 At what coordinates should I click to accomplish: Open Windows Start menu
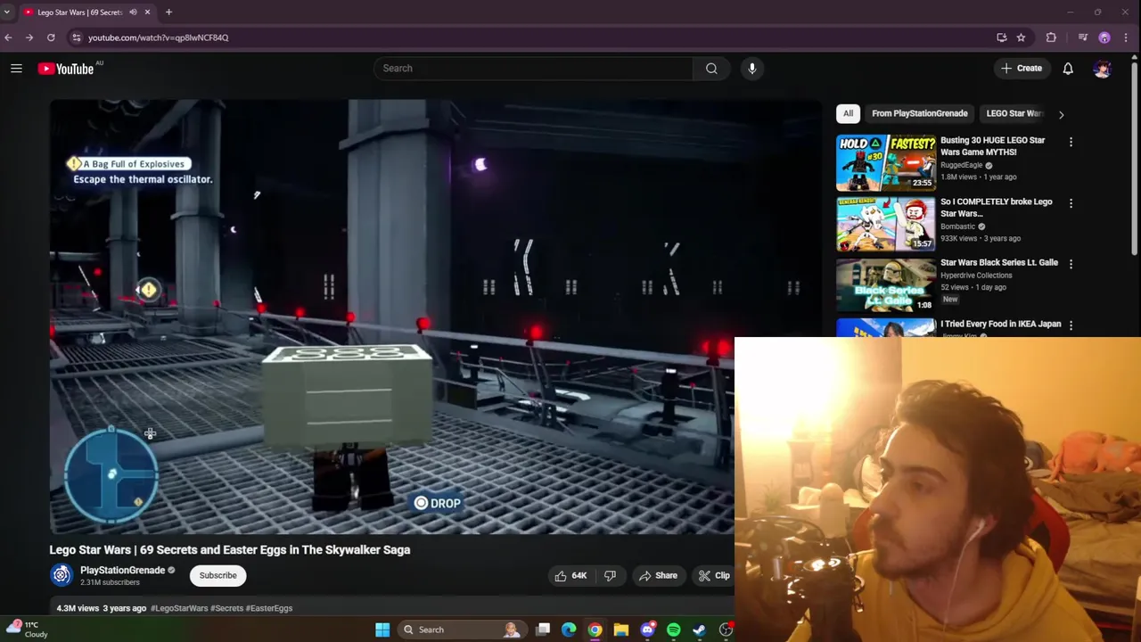click(382, 630)
